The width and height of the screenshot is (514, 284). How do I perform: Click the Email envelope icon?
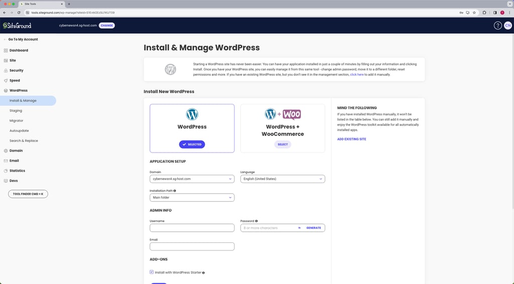point(6,161)
